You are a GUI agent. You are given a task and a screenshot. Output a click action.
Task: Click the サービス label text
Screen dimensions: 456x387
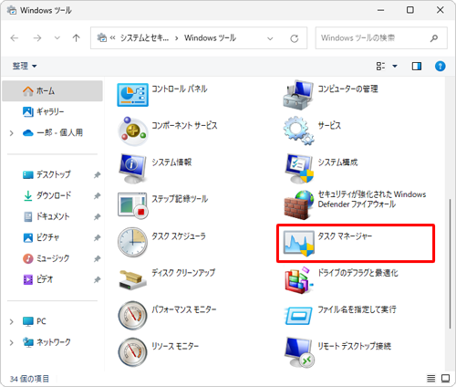click(x=329, y=126)
